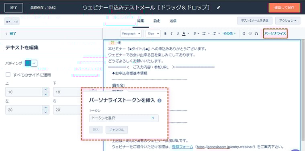Decrease the 左 padding with down arrow
This screenshot has width=305, height=151.
[x=46, y=112]
